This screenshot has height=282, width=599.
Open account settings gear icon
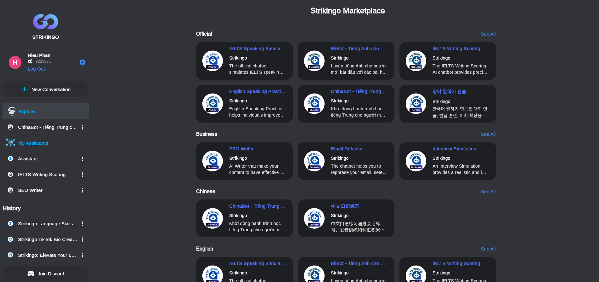[x=82, y=62]
